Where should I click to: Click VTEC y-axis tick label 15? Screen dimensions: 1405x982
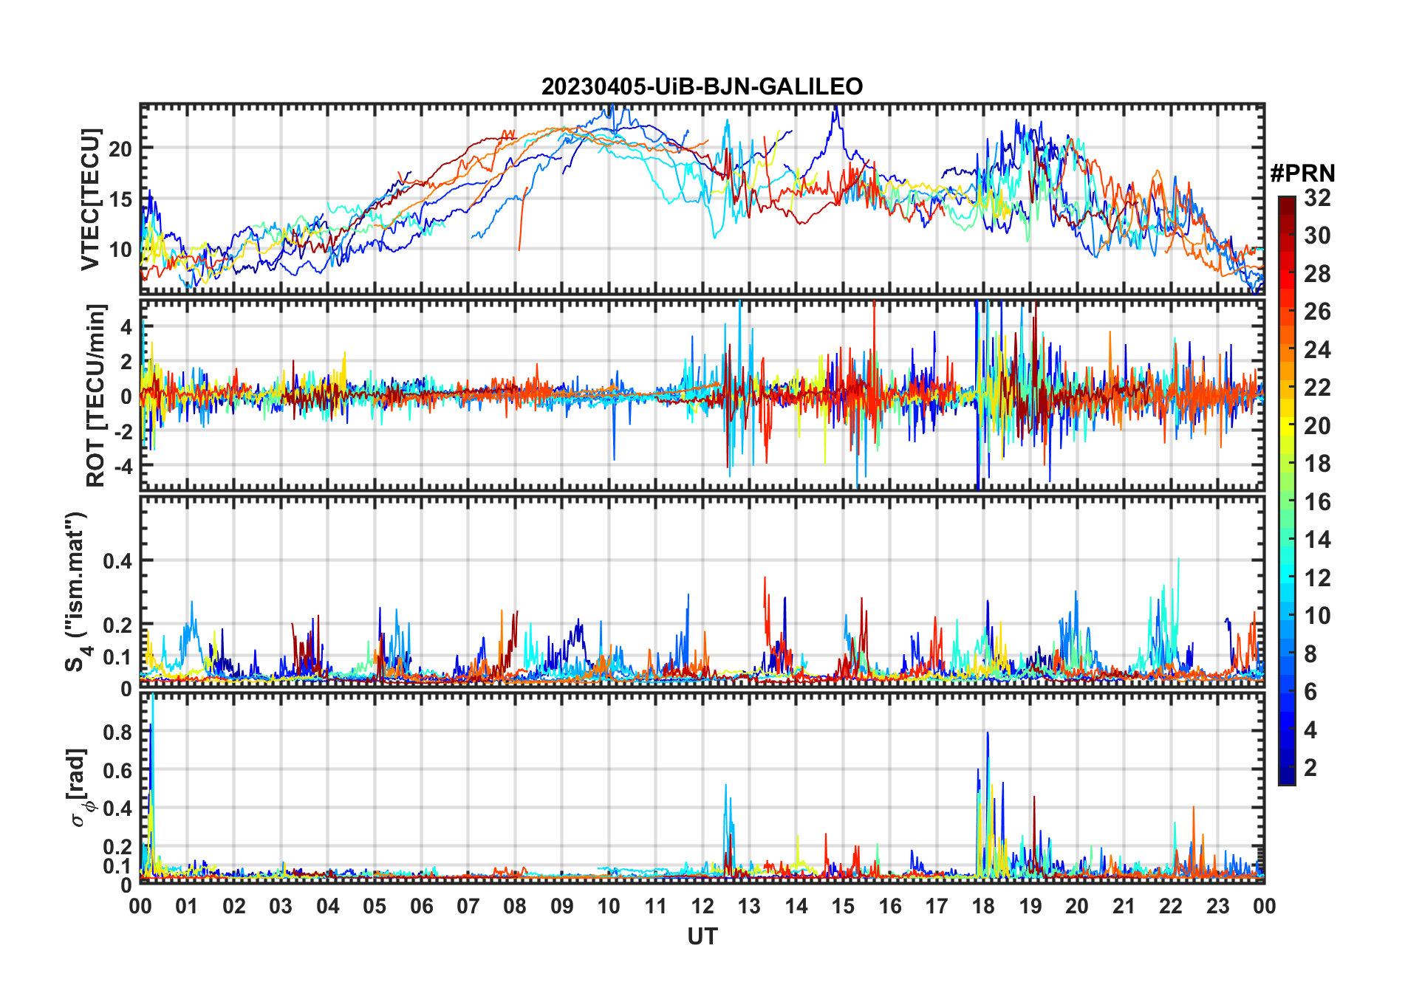120,199
